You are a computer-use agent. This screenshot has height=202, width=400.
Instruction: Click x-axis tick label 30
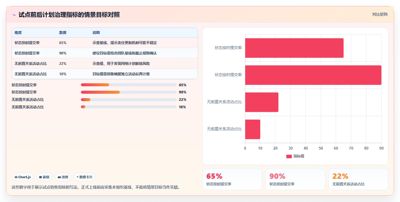(x=291, y=148)
